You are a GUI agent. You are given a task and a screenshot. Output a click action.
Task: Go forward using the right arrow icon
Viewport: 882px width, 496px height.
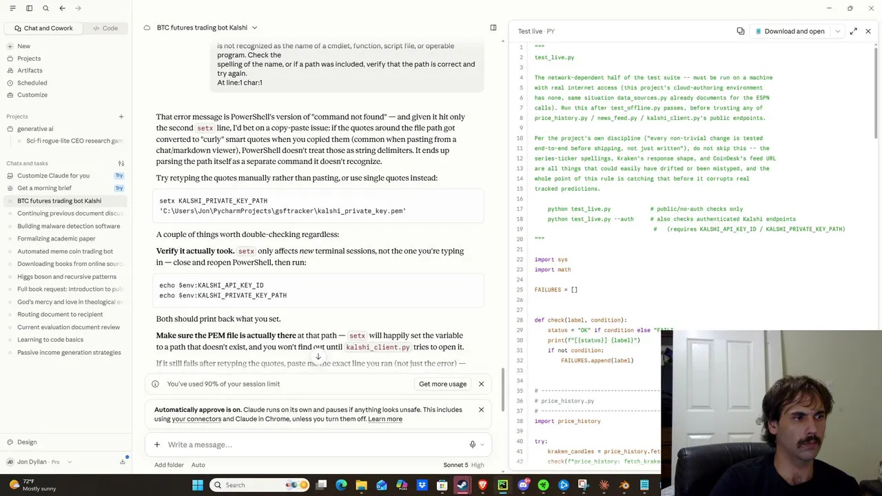click(x=78, y=8)
